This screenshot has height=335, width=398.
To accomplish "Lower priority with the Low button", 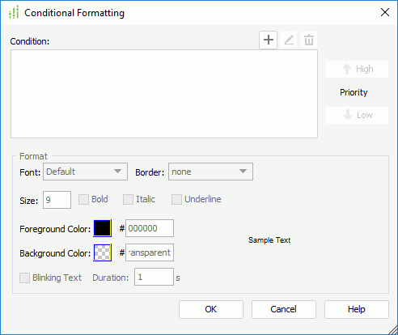I will click(357, 116).
